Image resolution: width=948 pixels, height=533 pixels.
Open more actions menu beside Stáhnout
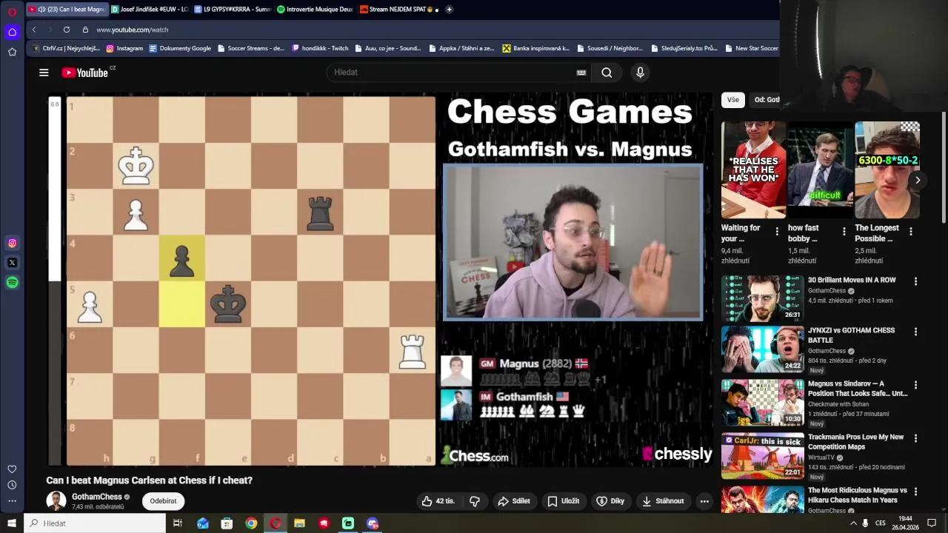pyautogui.click(x=704, y=501)
